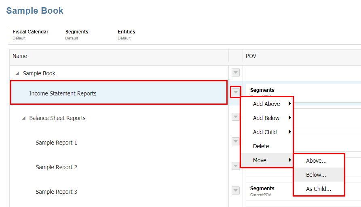This screenshot has height=207, width=361.
Task: Collapse the Sample Book tree node
Action: (x=17, y=74)
